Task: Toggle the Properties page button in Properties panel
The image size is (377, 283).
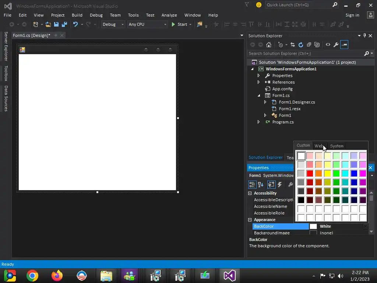Action: click(271, 185)
